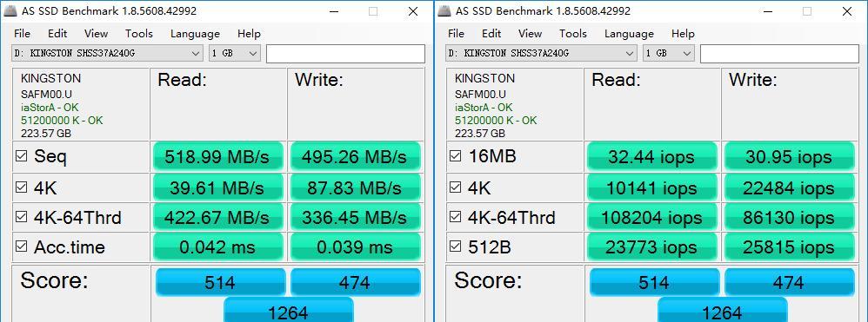Viewport: 868px width, 322px height.
Task: Click the 86130 iops write result
Action: tap(790, 216)
